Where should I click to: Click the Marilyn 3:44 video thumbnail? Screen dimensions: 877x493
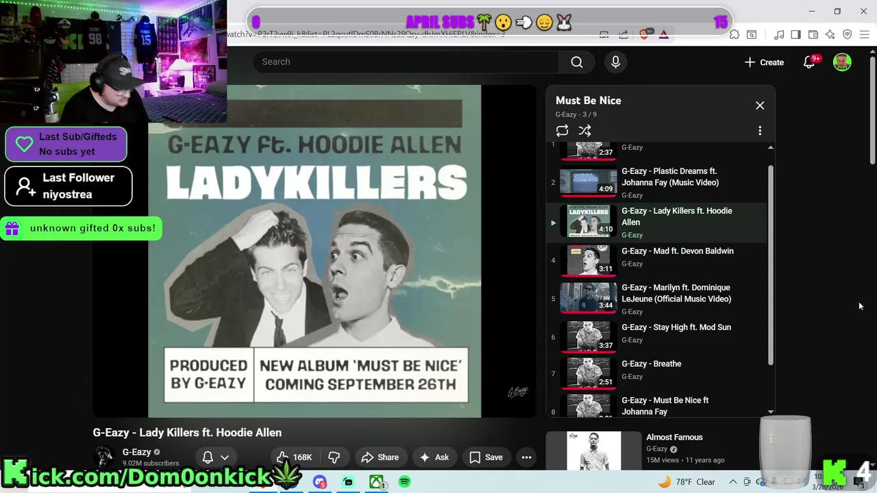[588, 299]
